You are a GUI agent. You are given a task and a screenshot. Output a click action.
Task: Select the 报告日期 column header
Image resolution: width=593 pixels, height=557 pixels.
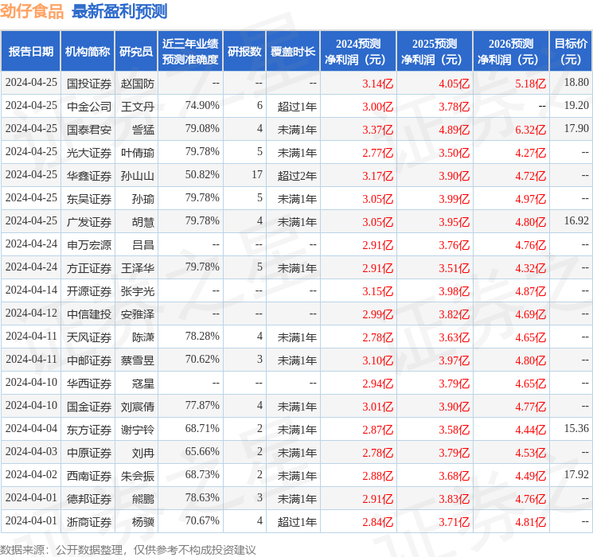tap(30, 52)
